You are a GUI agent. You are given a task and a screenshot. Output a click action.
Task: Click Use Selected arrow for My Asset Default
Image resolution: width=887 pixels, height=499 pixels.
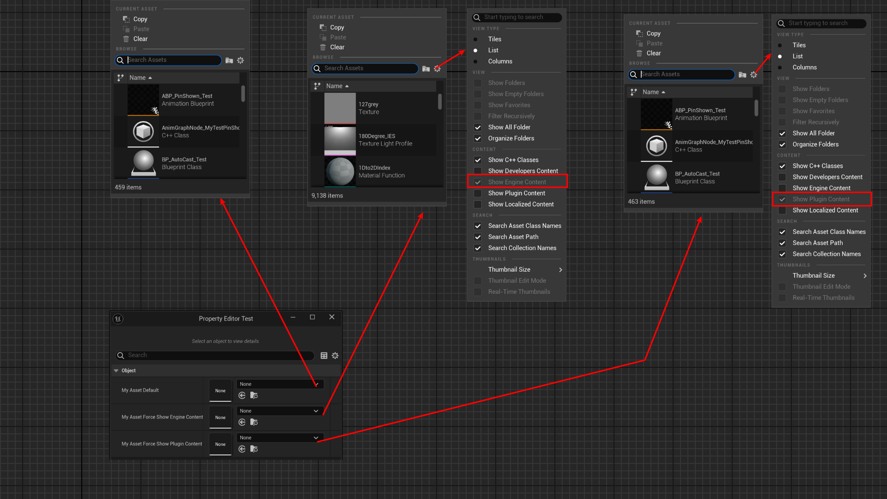tap(242, 396)
